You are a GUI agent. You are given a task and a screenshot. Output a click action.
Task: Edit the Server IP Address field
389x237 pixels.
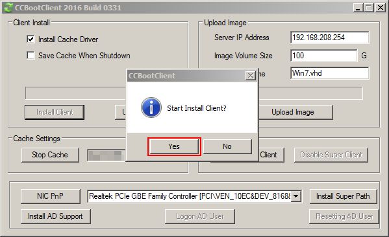tap(329, 38)
